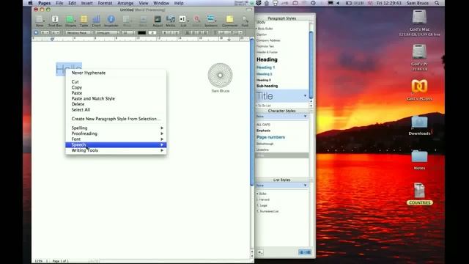Open the COUNTRIES file on desktop

coord(419,194)
